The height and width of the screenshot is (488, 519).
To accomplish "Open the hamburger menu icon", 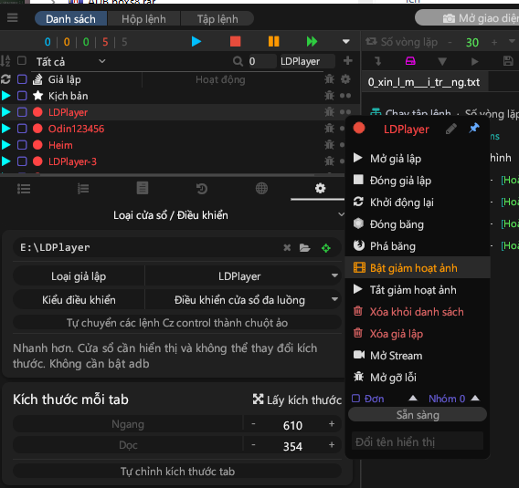I will pos(12,18).
